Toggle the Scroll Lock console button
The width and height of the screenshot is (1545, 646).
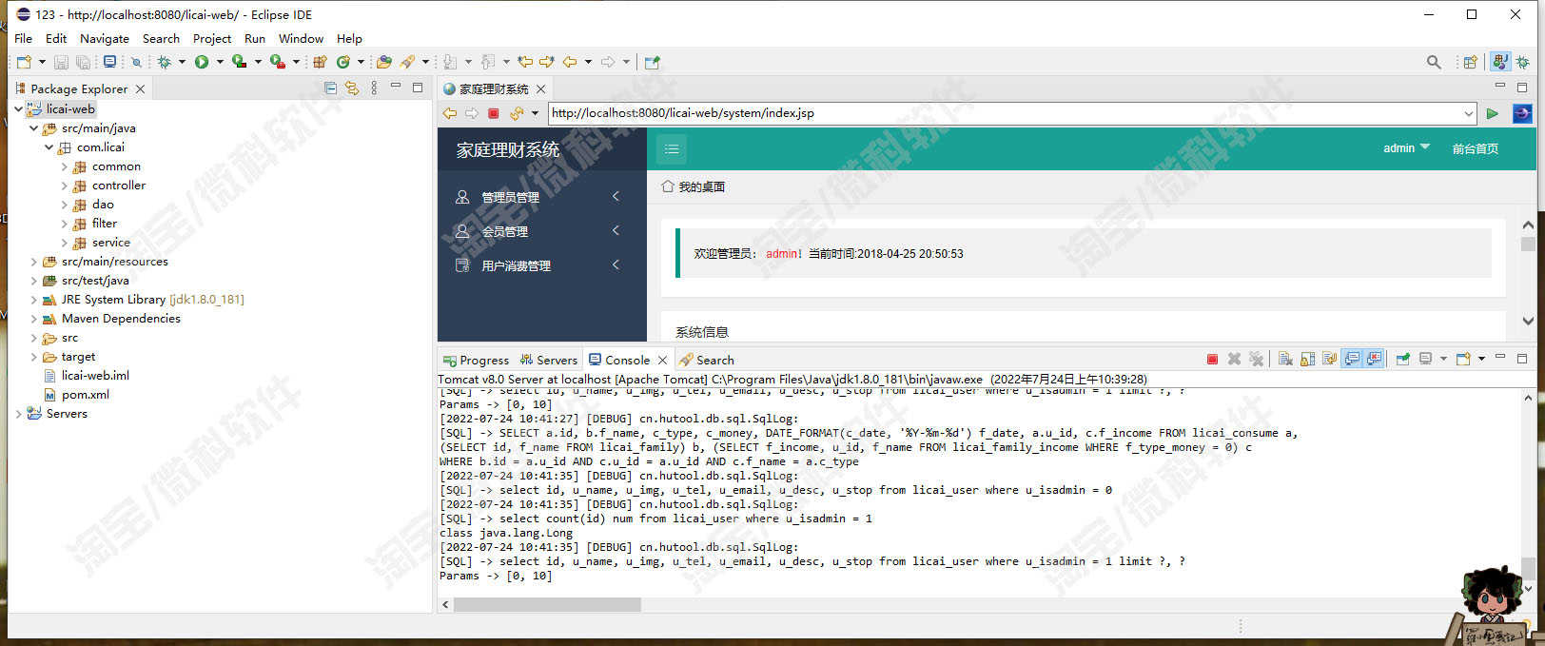[1308, 359]
